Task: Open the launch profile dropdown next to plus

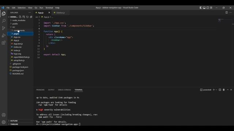Action: (x=216, y=90)
